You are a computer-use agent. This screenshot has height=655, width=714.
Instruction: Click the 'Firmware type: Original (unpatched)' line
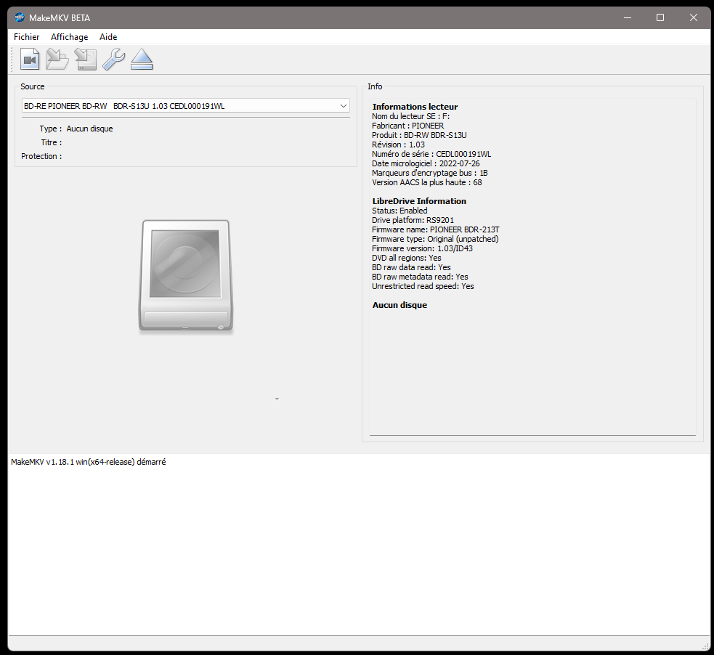coord(435,239)
